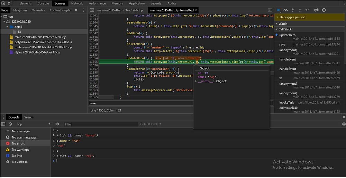This screenshot has width=346, height=178.
Task: Clear the console with the clear icon
Action: [x=10, y=124]
